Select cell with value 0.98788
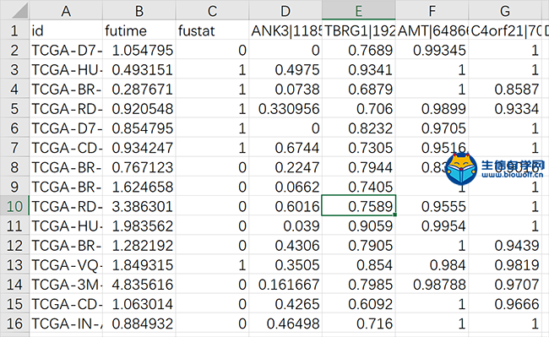The width and height of the screenshot is (549, 337). pyautogui.click(x=432, y=284)
